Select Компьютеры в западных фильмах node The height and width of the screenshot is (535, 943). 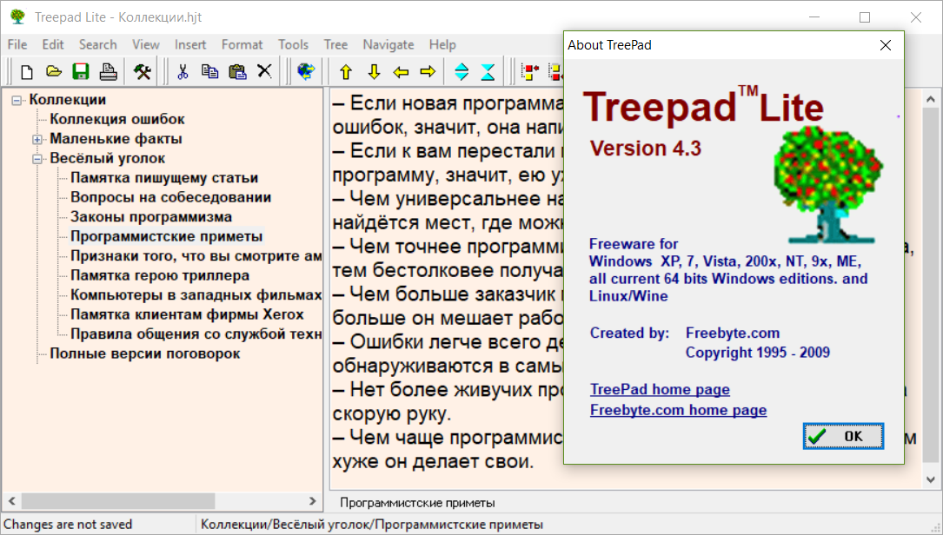[196, 295]
